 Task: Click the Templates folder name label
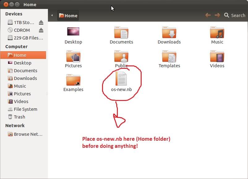(x=169, y=66)
